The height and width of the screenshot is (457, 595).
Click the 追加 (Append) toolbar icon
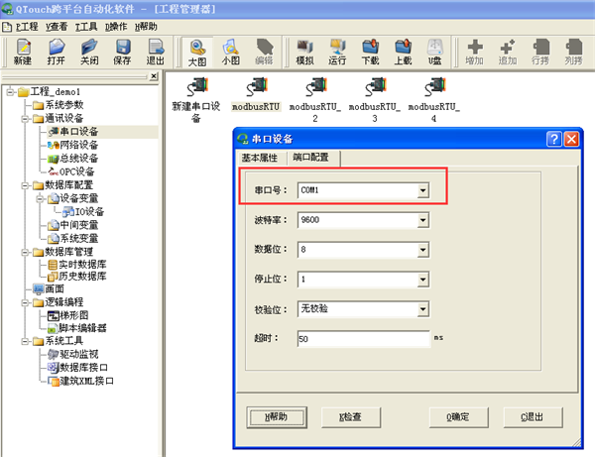[508, 52]
